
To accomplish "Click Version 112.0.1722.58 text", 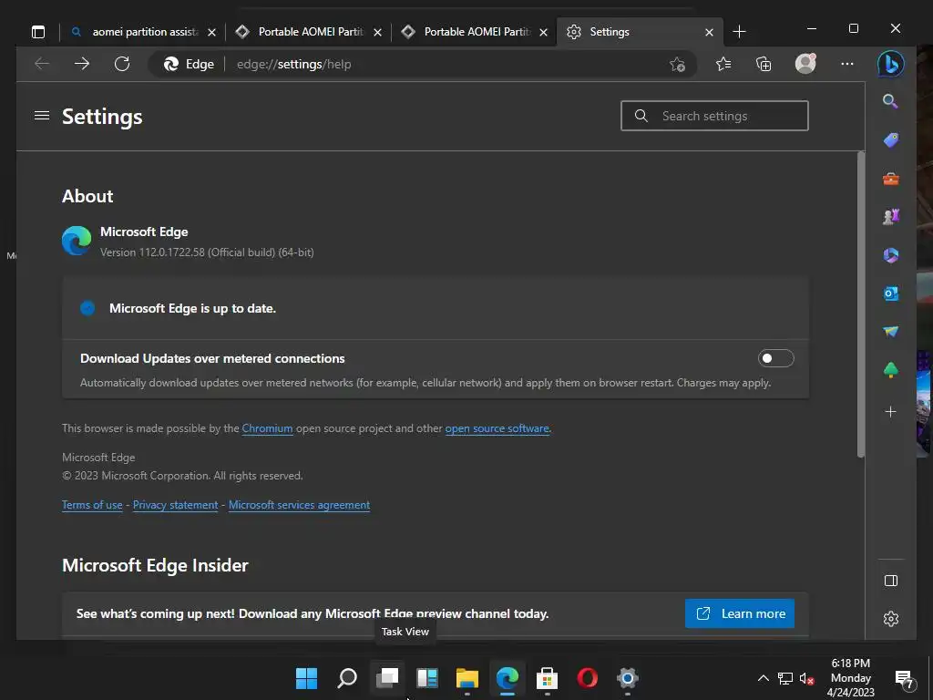I will click(207, 252).
